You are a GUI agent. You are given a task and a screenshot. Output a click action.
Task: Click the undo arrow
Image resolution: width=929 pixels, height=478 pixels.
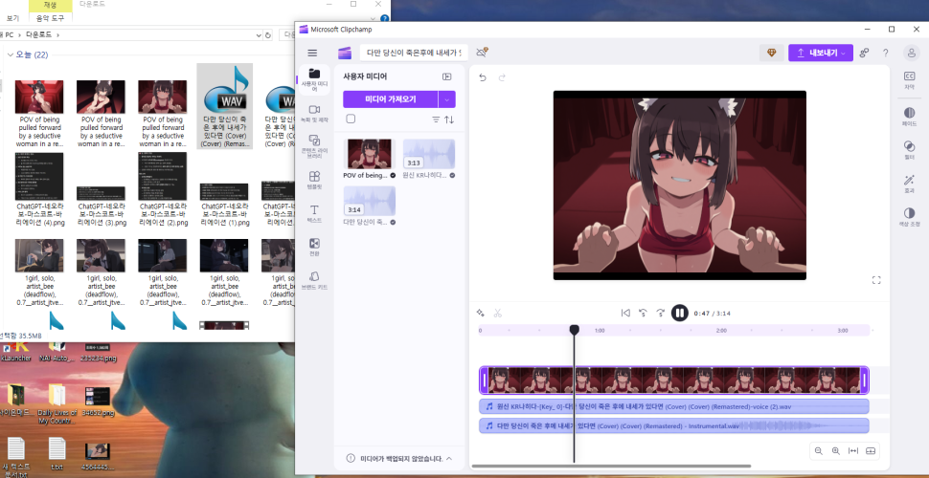pos(483,77)
